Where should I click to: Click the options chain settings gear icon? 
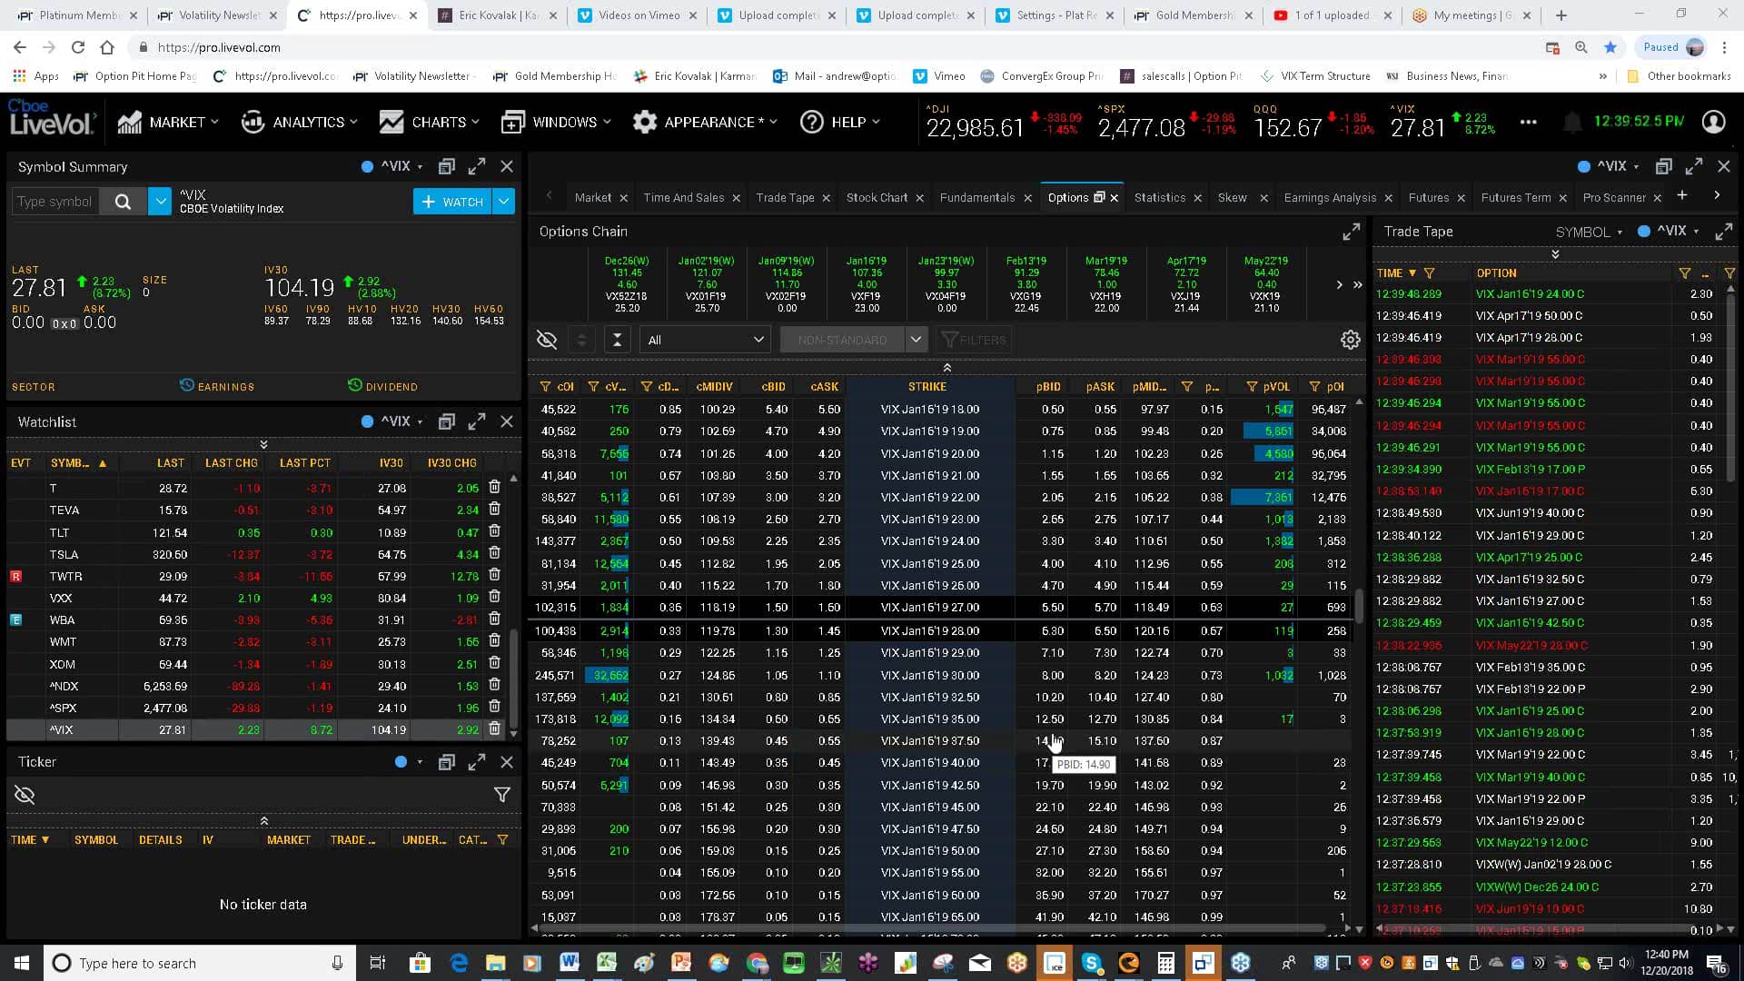point(1350,340)
